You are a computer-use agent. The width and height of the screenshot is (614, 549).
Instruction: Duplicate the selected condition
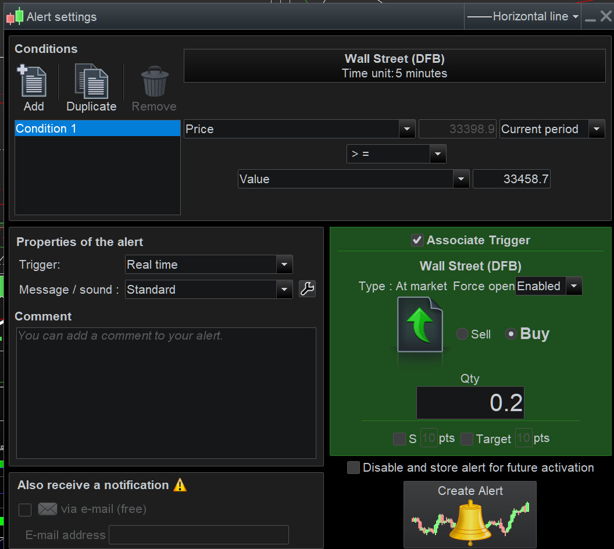91,88
